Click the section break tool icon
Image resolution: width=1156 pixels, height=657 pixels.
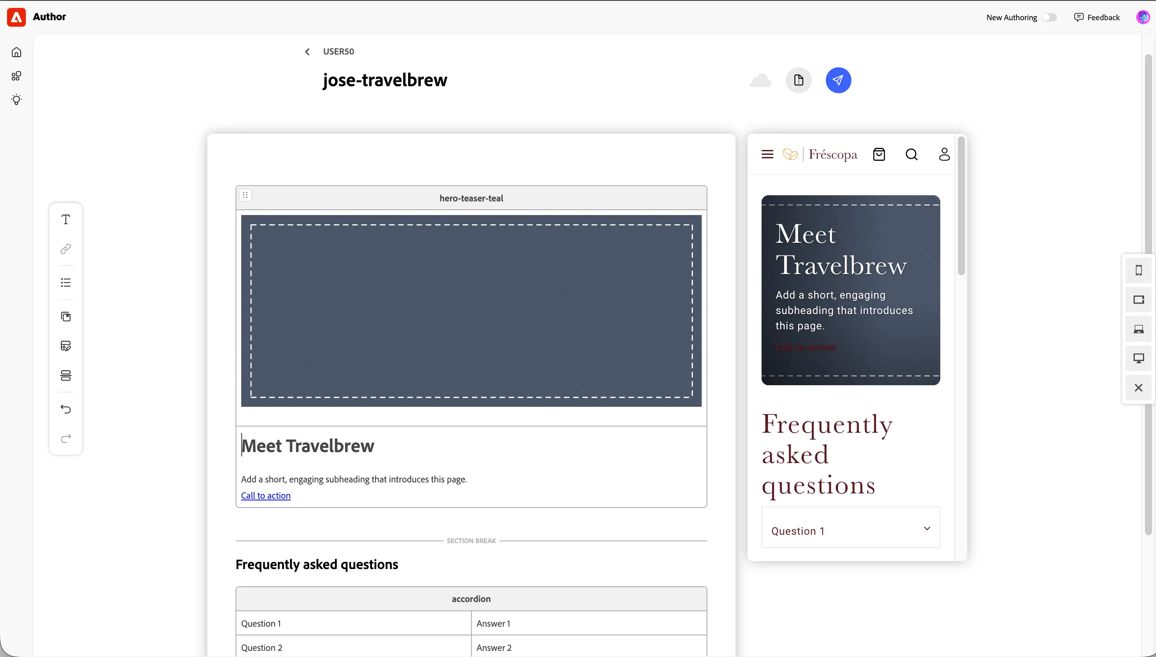pos(66,376)
